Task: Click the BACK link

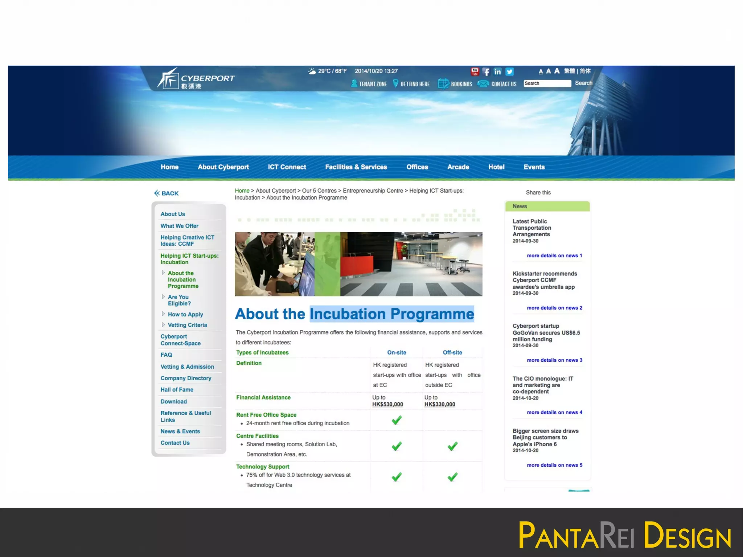Action: (166, 193)
